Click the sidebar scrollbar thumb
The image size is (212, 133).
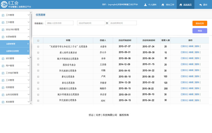31,58
